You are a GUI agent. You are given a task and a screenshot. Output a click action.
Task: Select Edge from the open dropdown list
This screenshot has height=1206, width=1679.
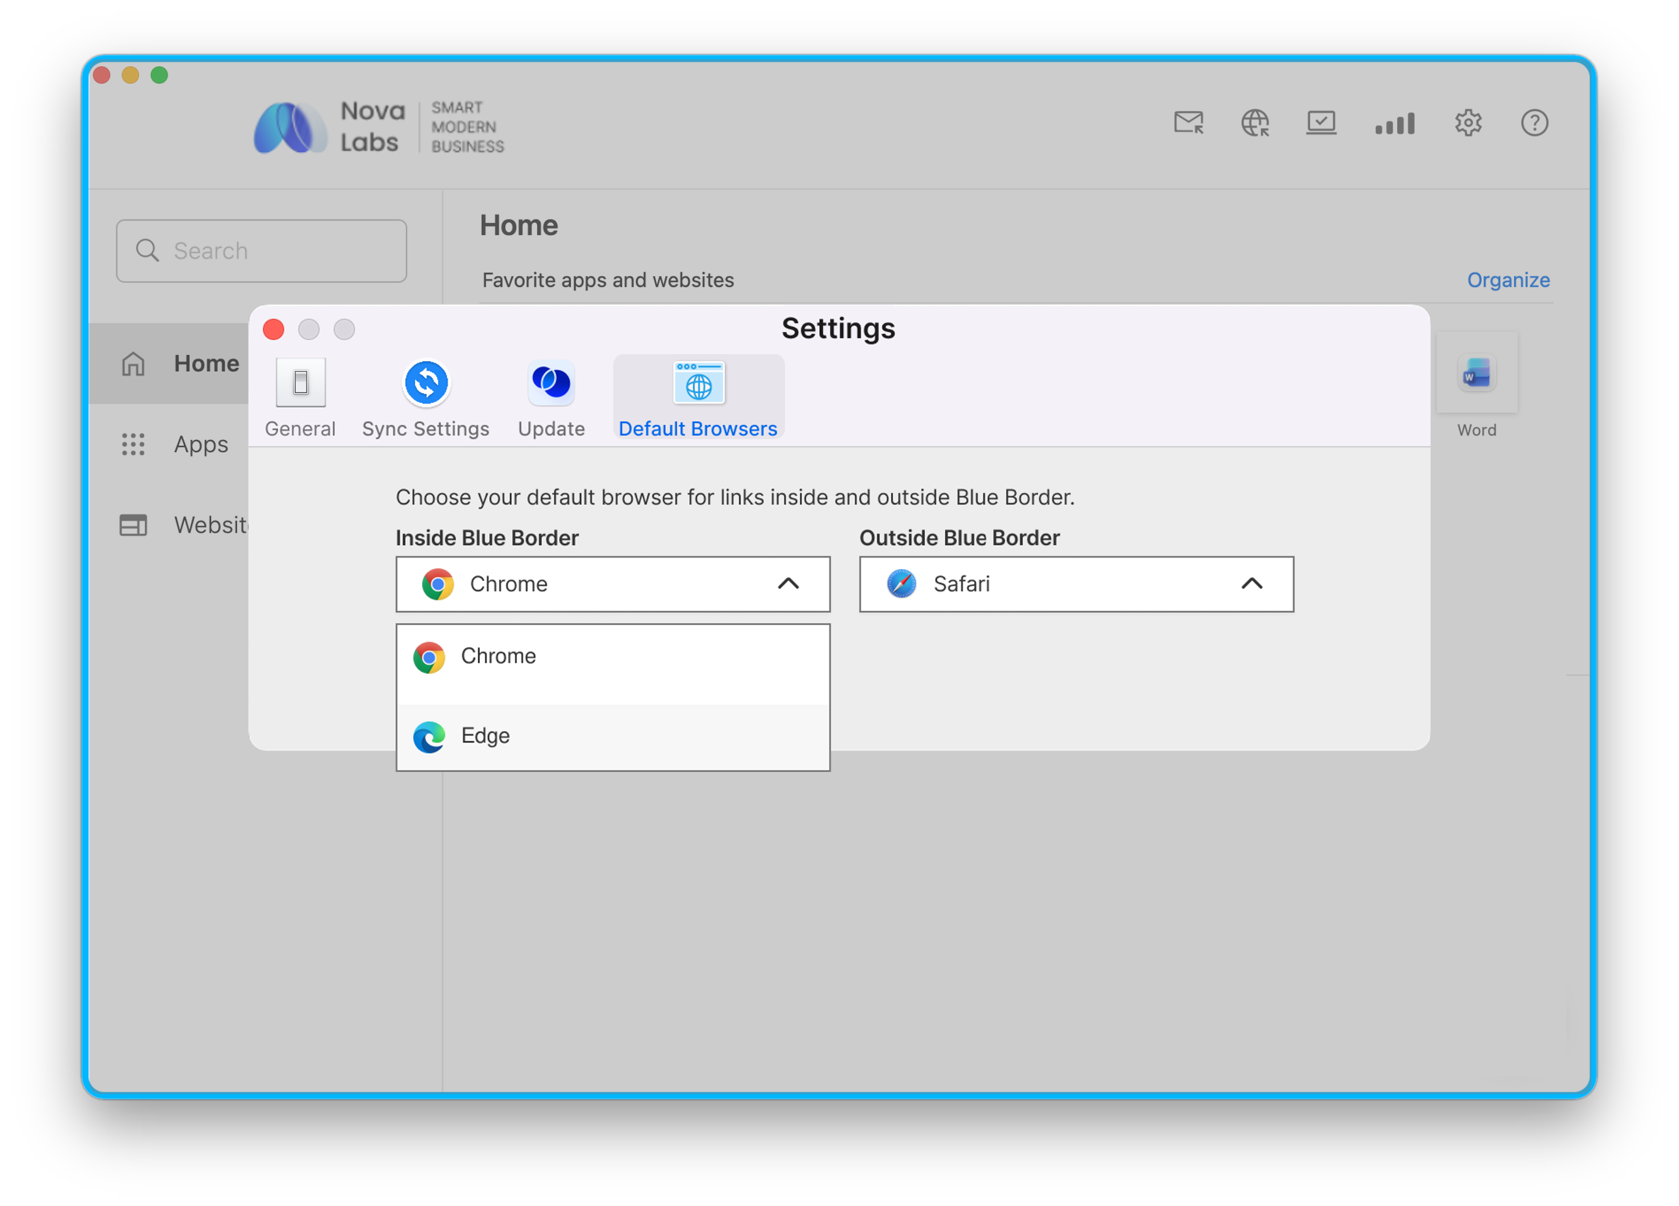pos(613,736)
